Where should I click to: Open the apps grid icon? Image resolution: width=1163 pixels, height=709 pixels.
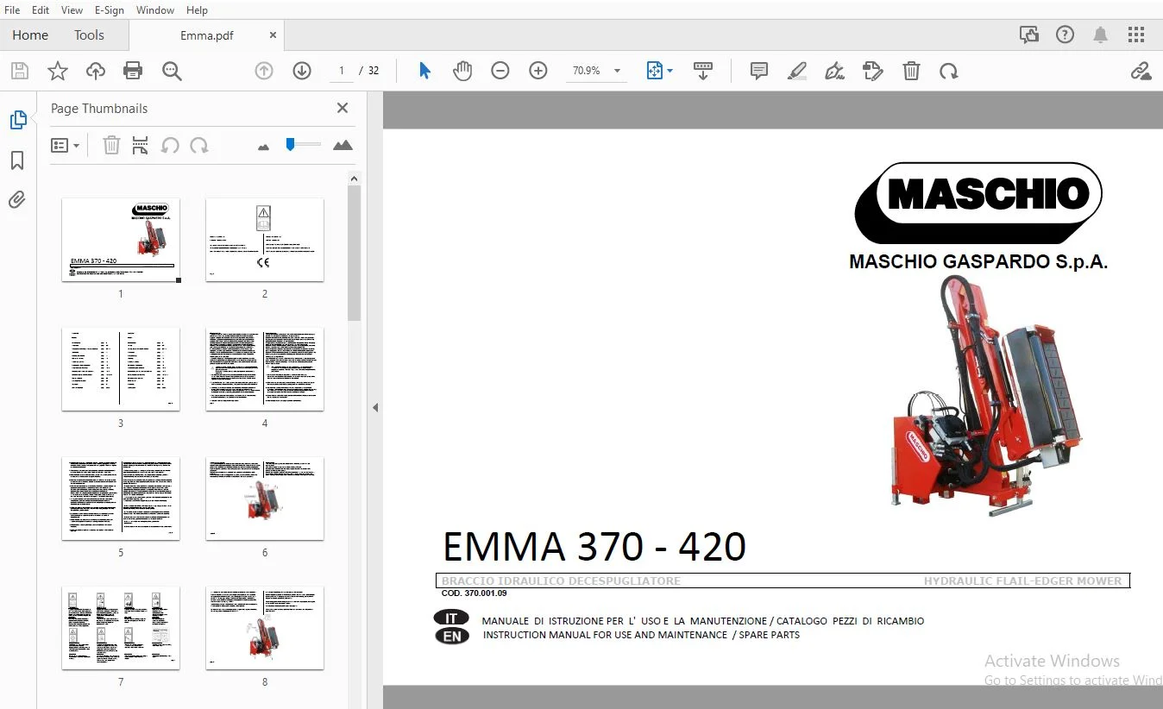pos(1136,35)
